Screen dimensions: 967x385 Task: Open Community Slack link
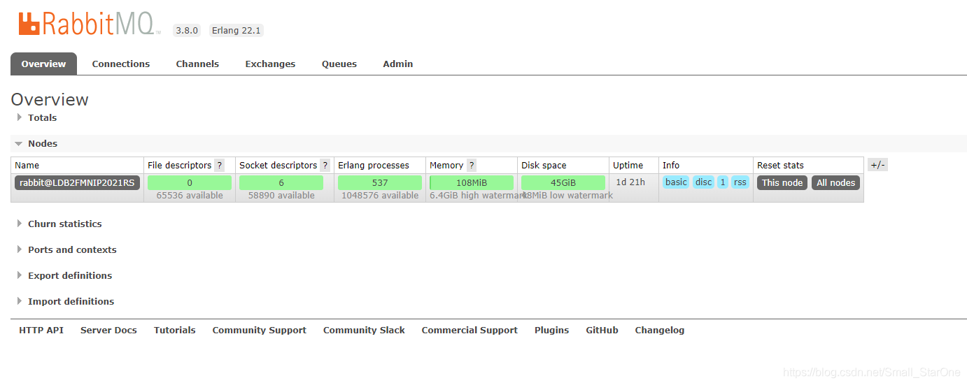(364, 330)
